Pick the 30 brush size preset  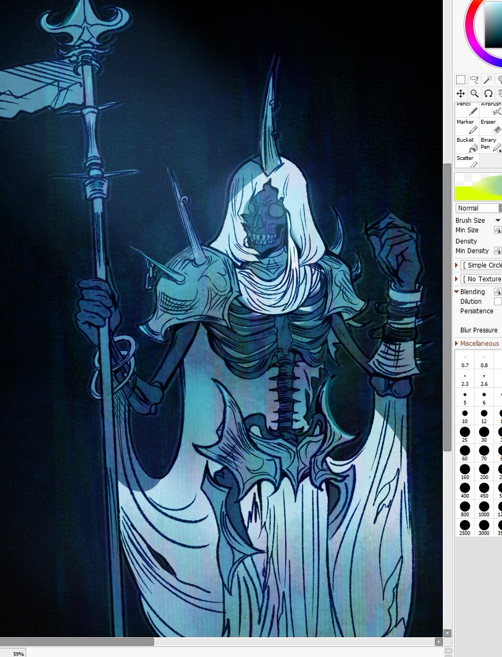pos(484,435)
